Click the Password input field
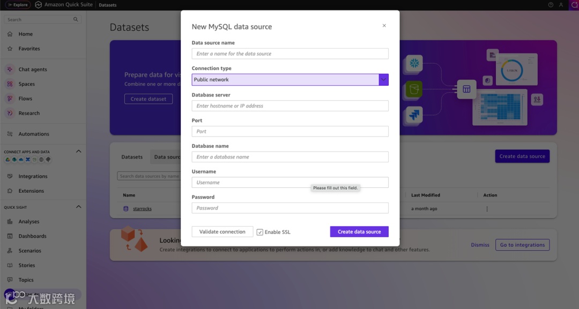This screenshot has height=309, width=579. 290,208
